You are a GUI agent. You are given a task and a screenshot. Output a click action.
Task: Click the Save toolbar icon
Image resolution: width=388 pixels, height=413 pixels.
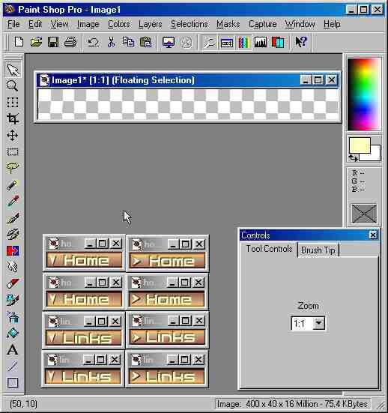click(x=53, y=42)
